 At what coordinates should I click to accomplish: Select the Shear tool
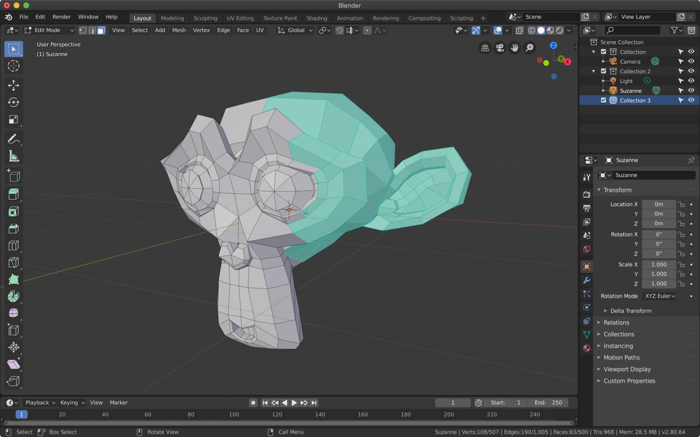(x=13, y=364)
